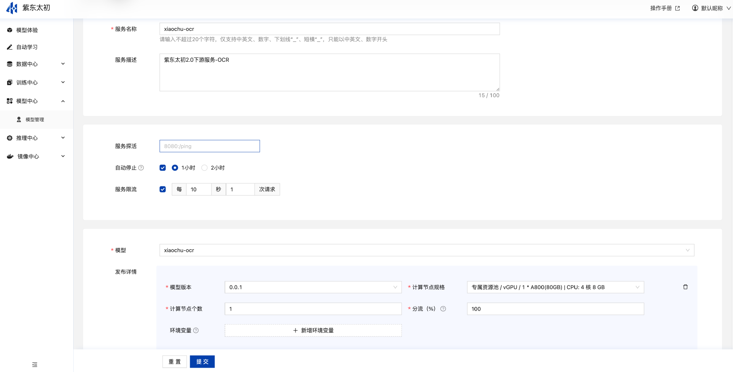Screen dimensions: 733x372
Task: Click the user avatar icon for 默认昵称
Action: coord(695,8)
